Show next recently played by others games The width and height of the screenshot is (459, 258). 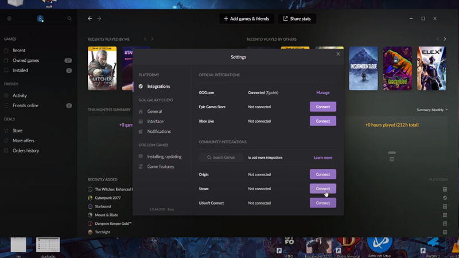pos(445,39)
